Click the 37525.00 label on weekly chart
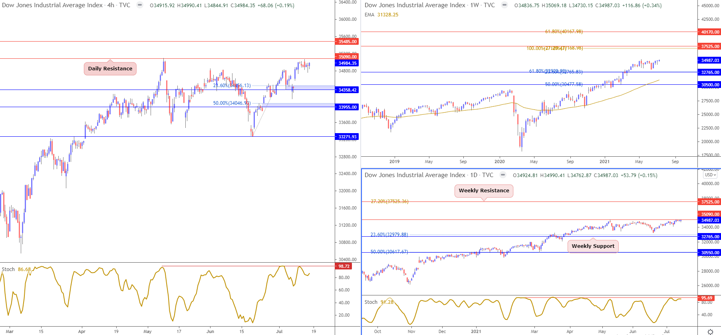This screenshot has width=721, height=335. pyautogui.click(x=709, y=46)
